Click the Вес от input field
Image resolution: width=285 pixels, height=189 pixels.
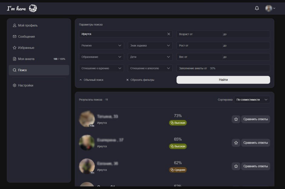199,57
